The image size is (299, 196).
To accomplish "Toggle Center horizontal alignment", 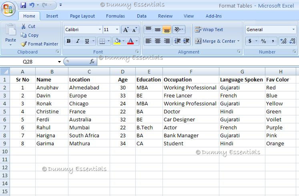I will (x=158, y=41).
